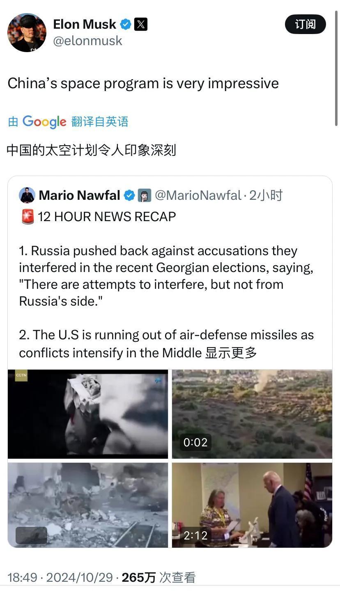This screenshot has width=340, height=592.
Task: Tap Elon Musk's blue verified badge
Action: coord(126,24)
